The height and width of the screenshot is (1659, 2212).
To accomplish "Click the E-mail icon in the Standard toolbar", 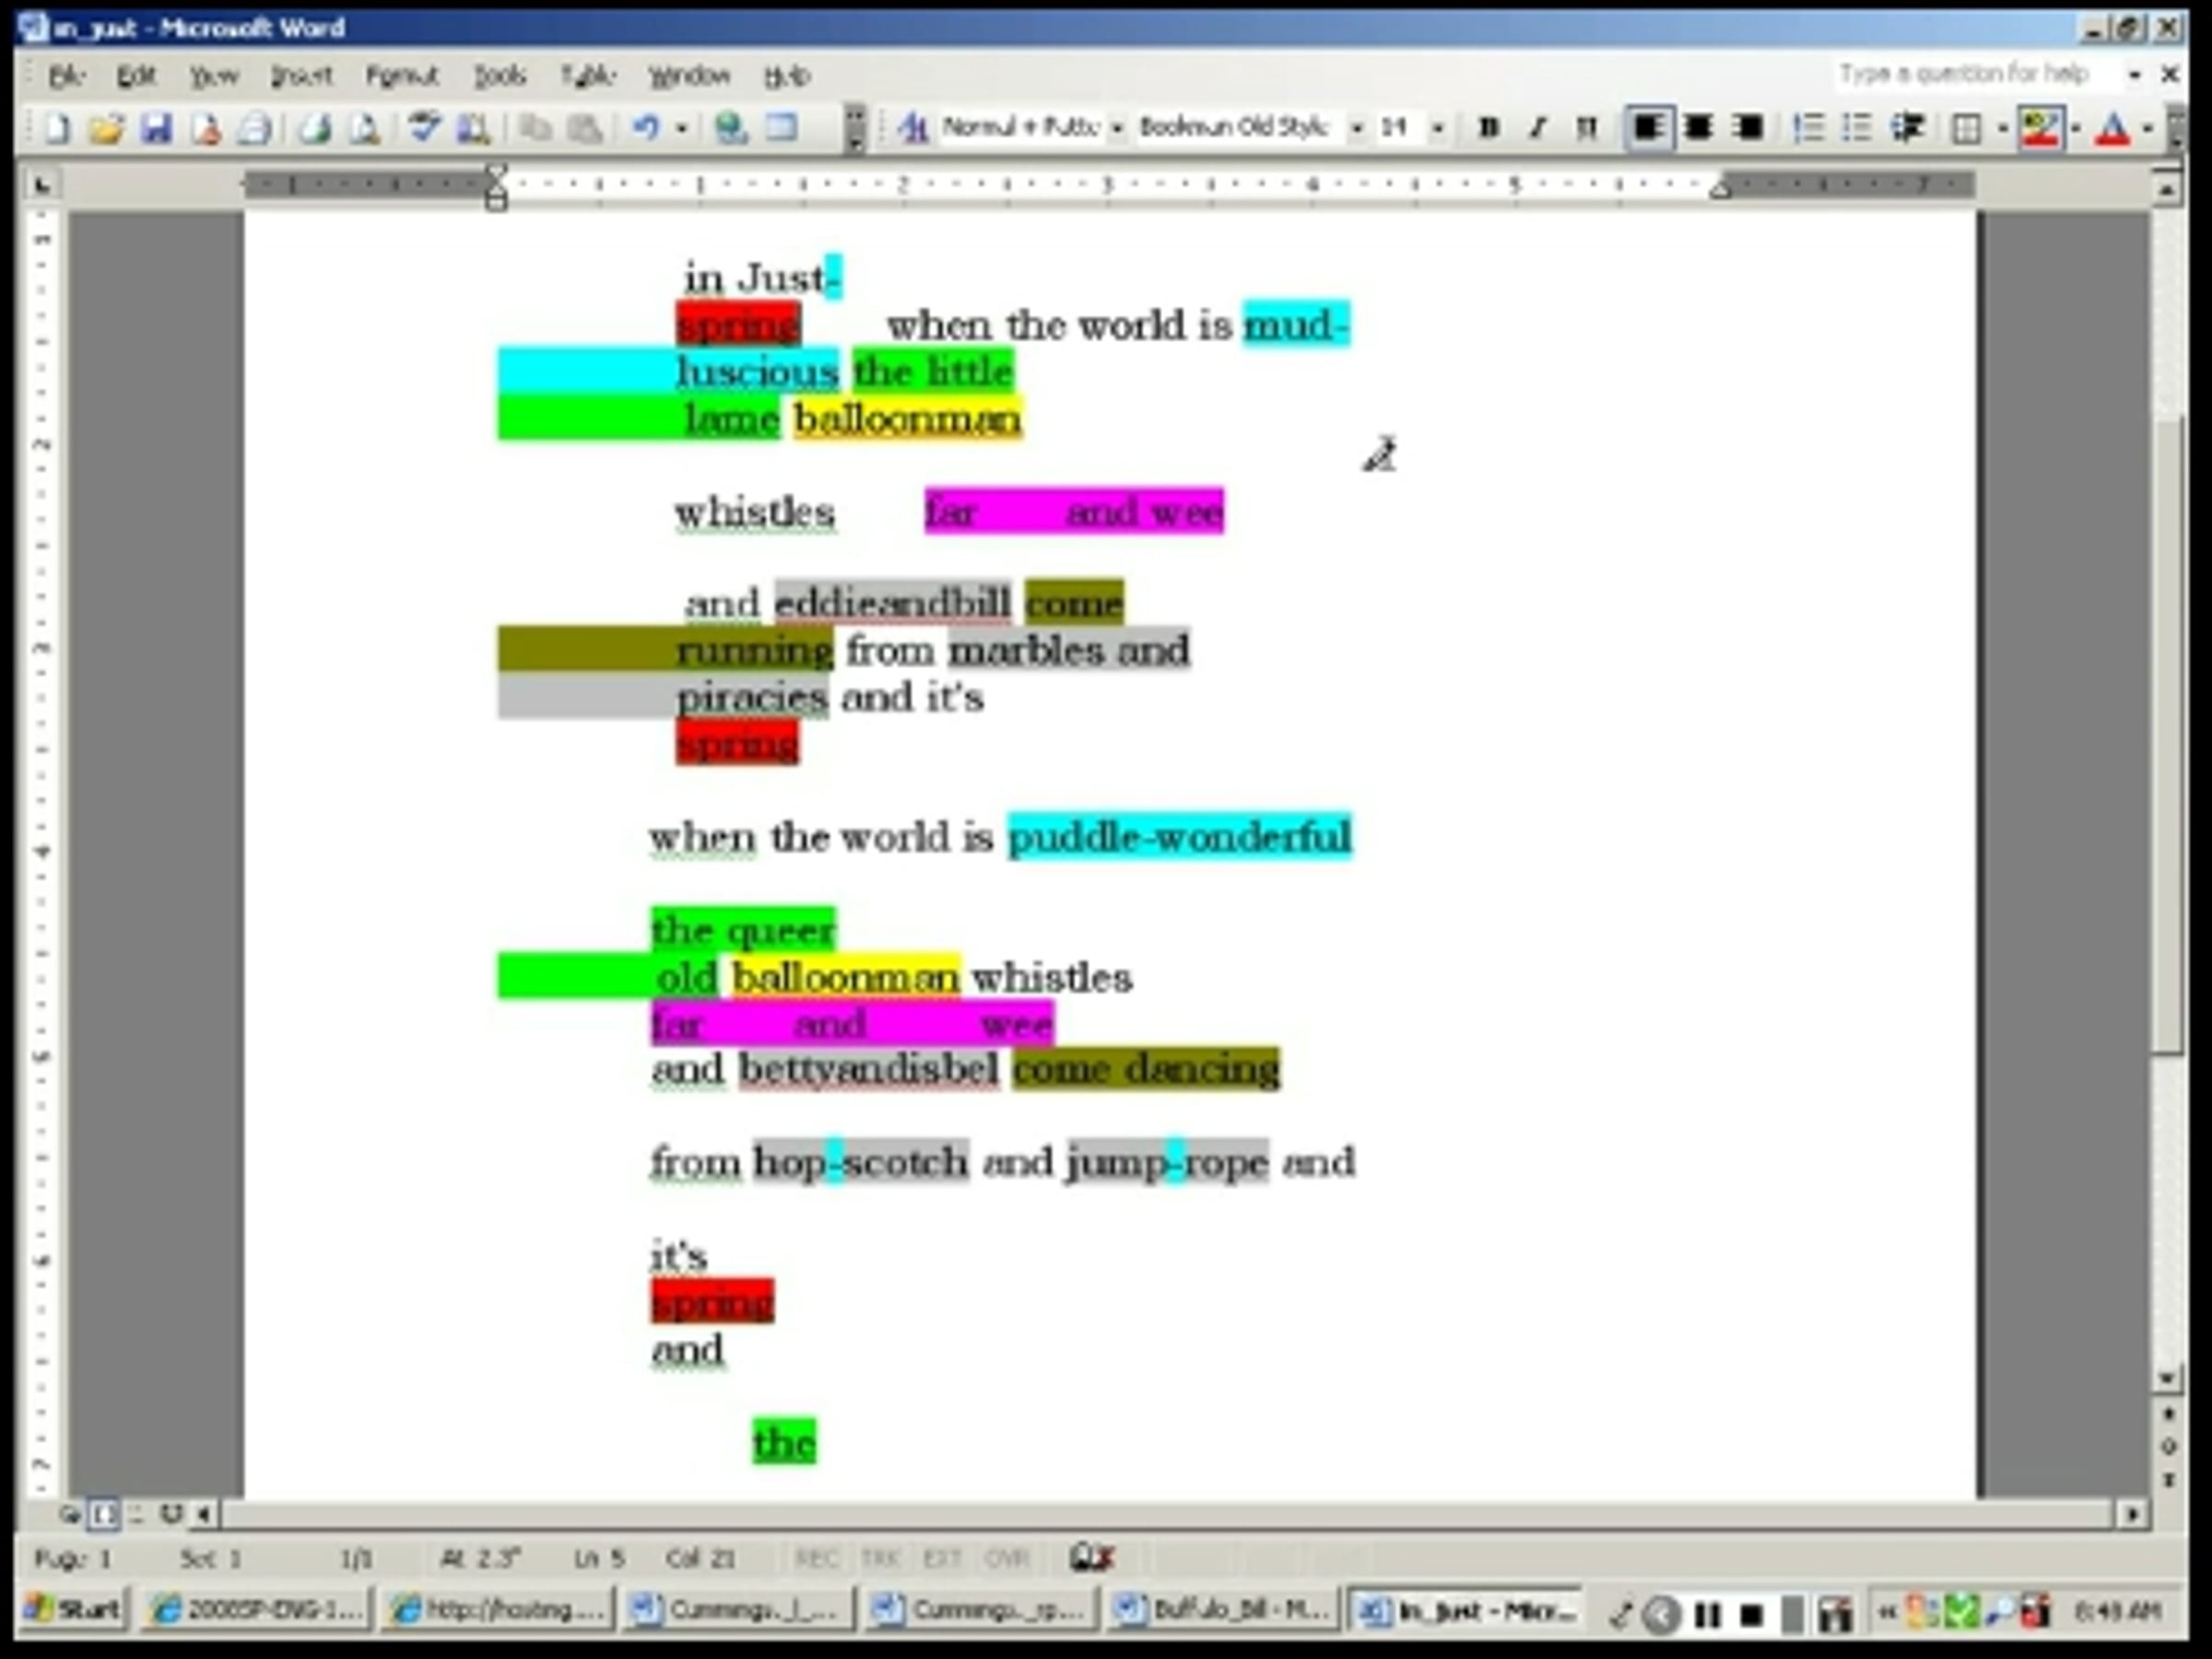I will tap(256, 128).
